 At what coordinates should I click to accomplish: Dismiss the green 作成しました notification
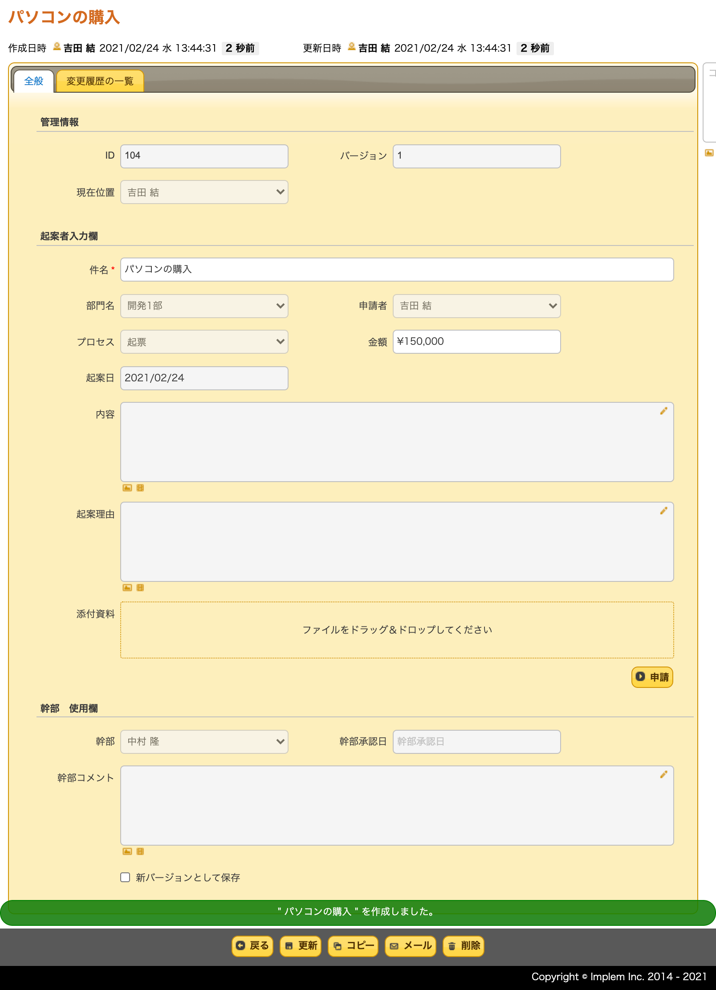358,912
